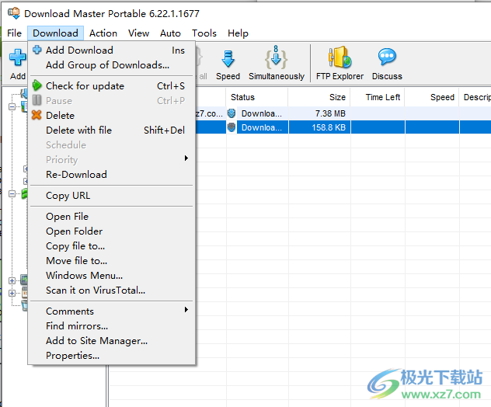Sort downloads by the Size column header

319,97
